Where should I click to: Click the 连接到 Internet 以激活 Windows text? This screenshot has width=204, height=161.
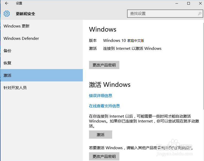tap(132, 49)
